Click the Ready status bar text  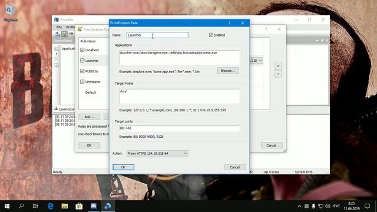pyautogui.click(x=58, y=172)
